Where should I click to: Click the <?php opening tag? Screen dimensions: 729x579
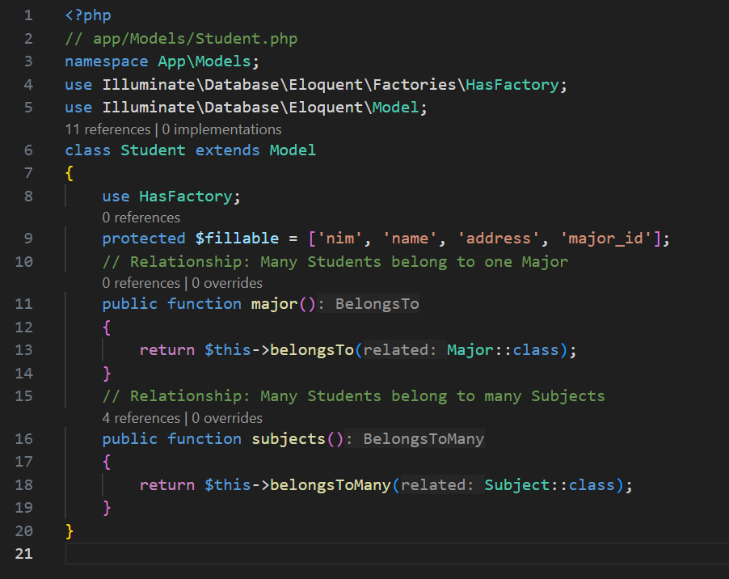coord(88,15)
